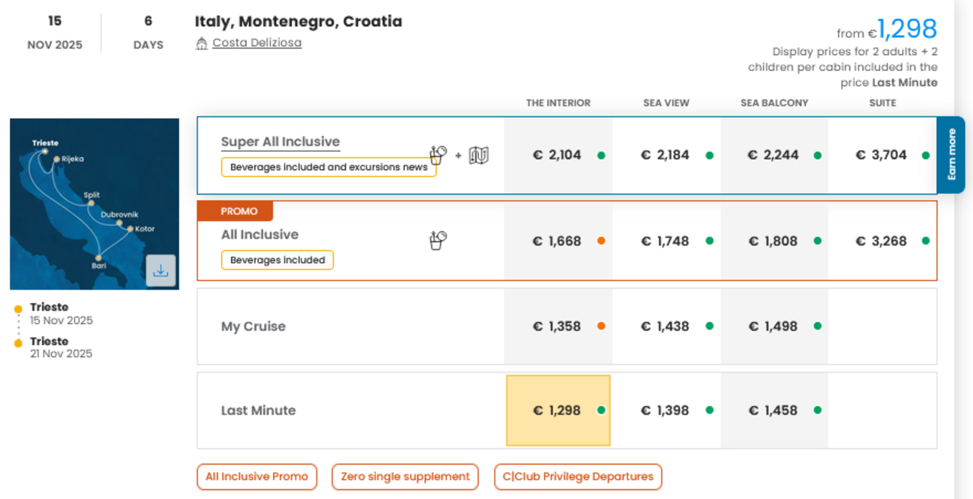The height and width of the screenshot is (499, 973).
Task: Click the All Inclusive Promo tag
Action: tap(257, 477)
